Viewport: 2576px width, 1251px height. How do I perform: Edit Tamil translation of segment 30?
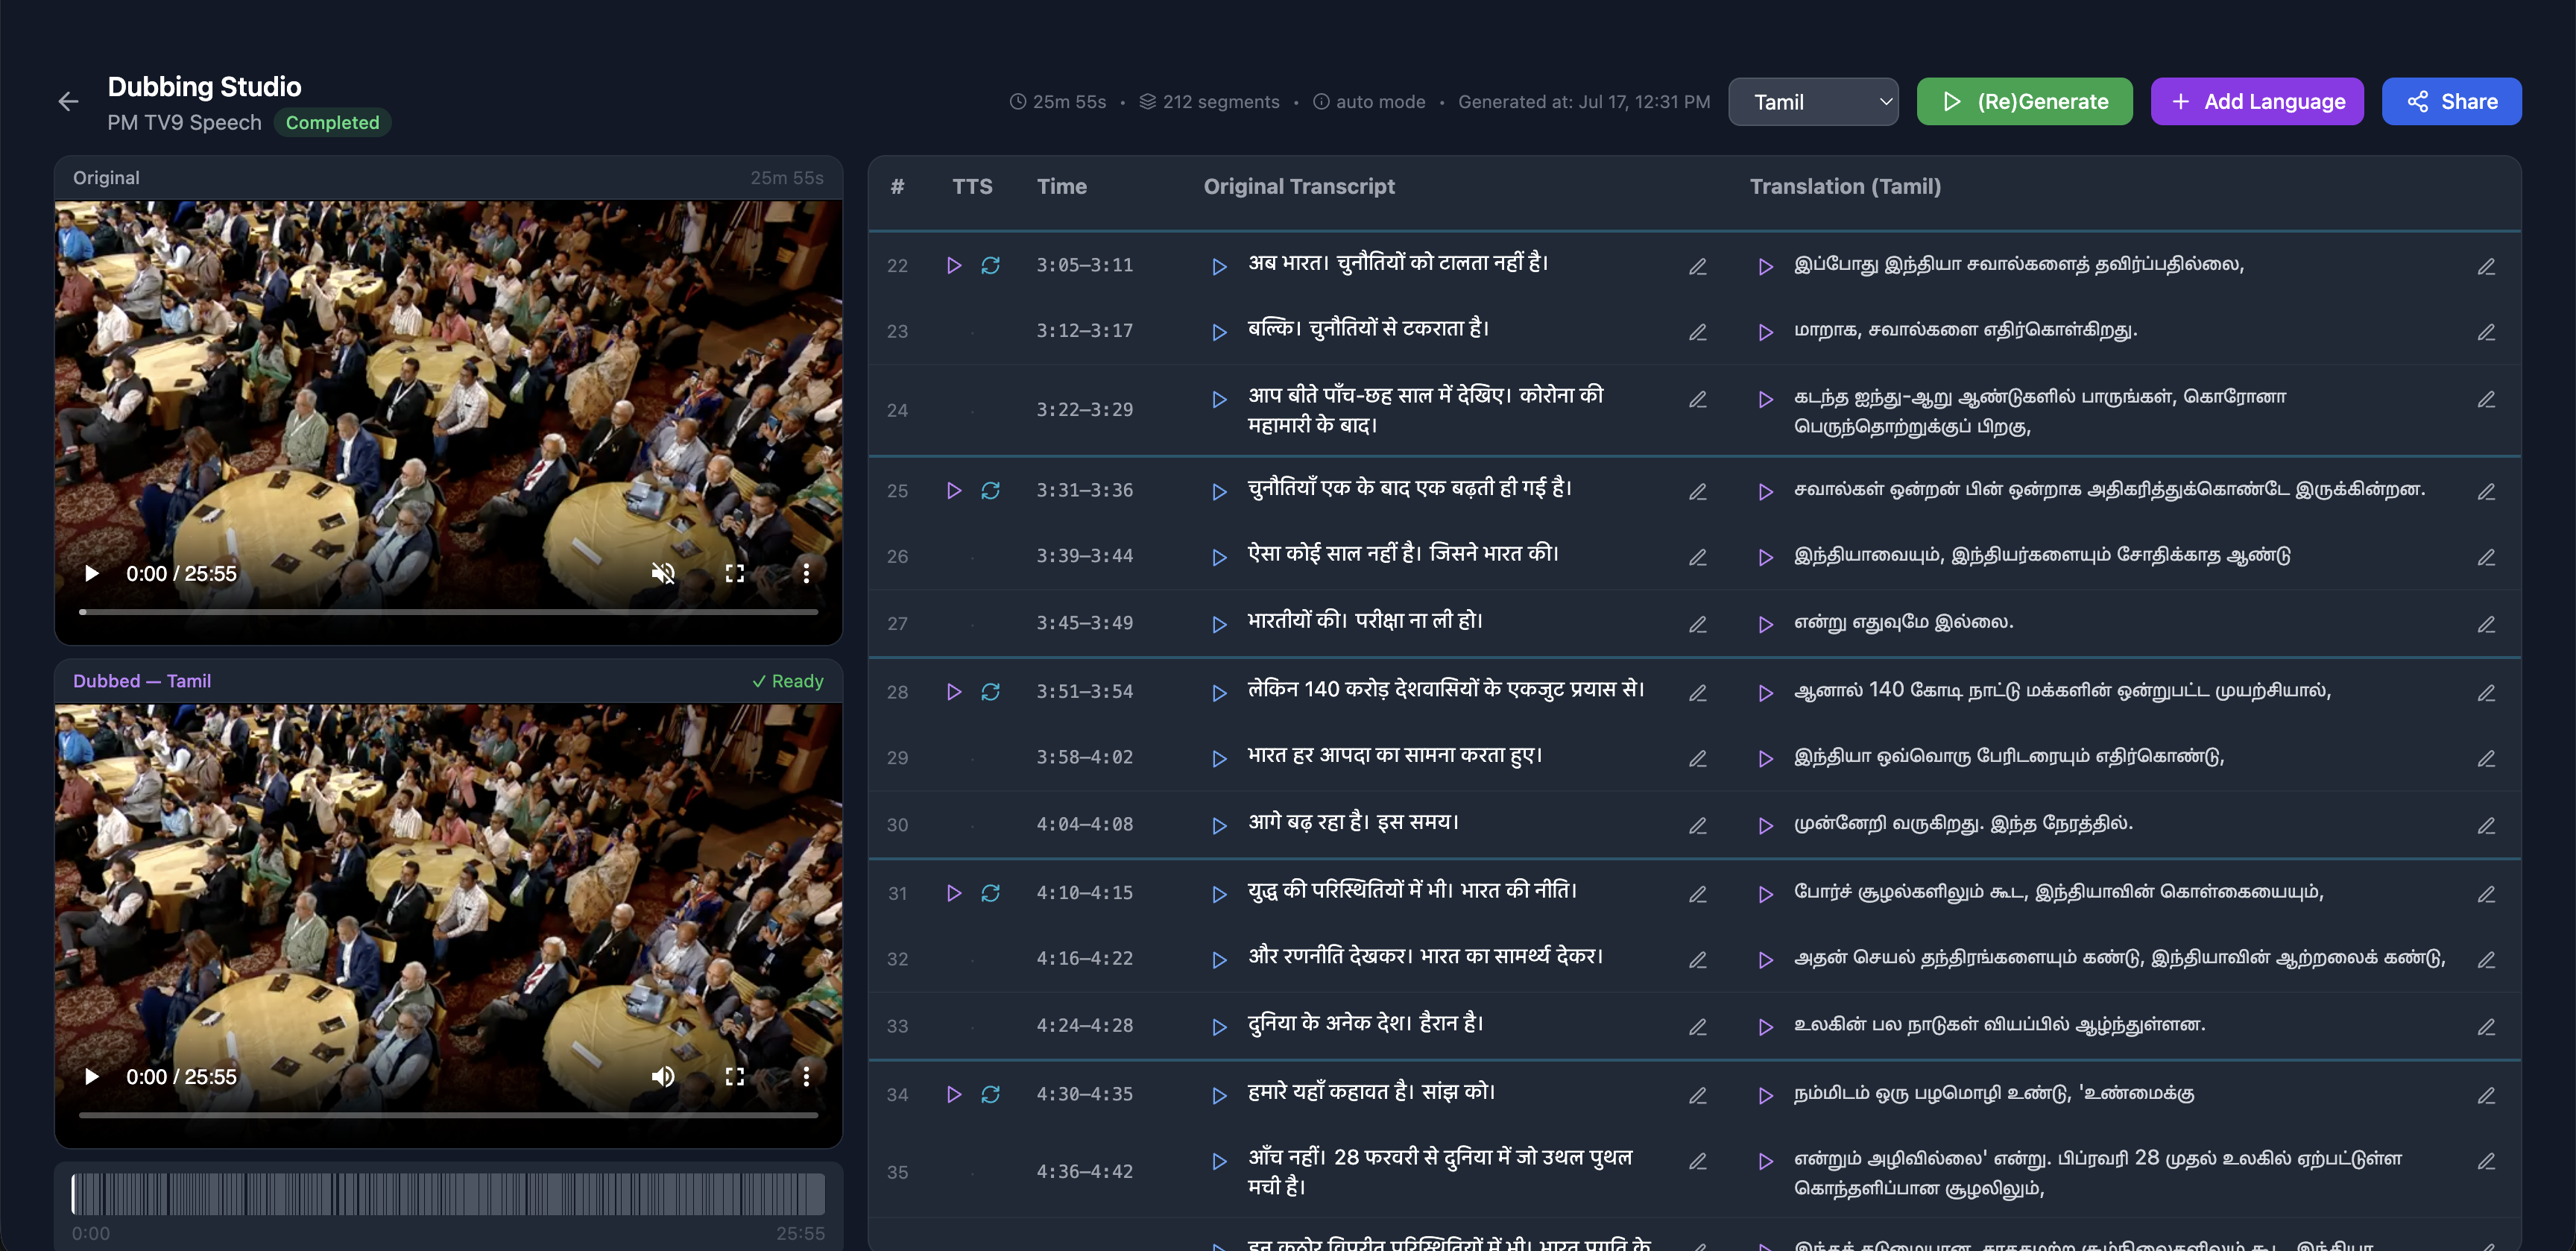tap(2486, 826)
